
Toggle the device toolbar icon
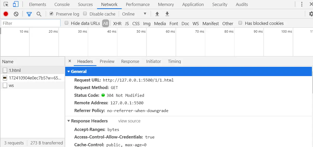point(16,4)
